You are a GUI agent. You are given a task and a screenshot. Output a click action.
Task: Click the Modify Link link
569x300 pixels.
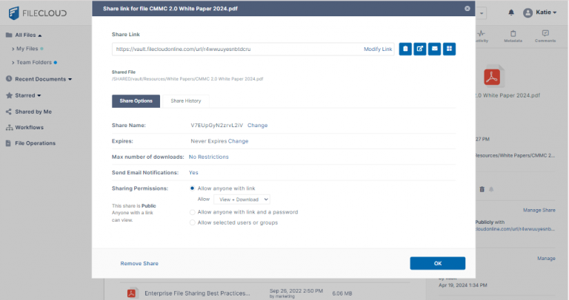coord(378,49)
